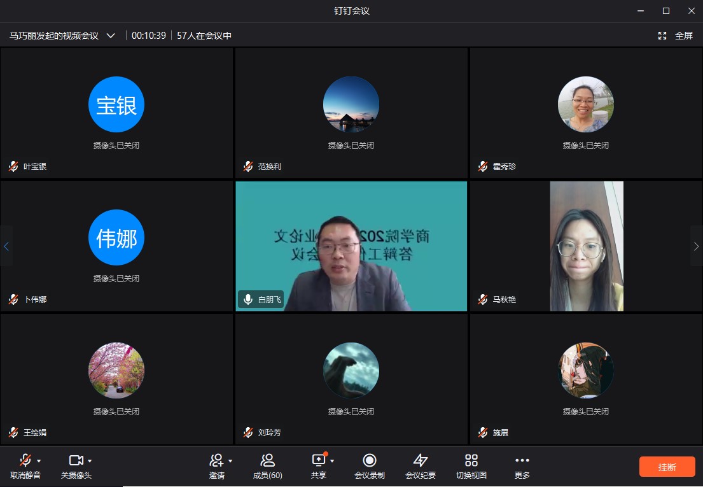
Task: Open the members list (60)
Action: 267,460
